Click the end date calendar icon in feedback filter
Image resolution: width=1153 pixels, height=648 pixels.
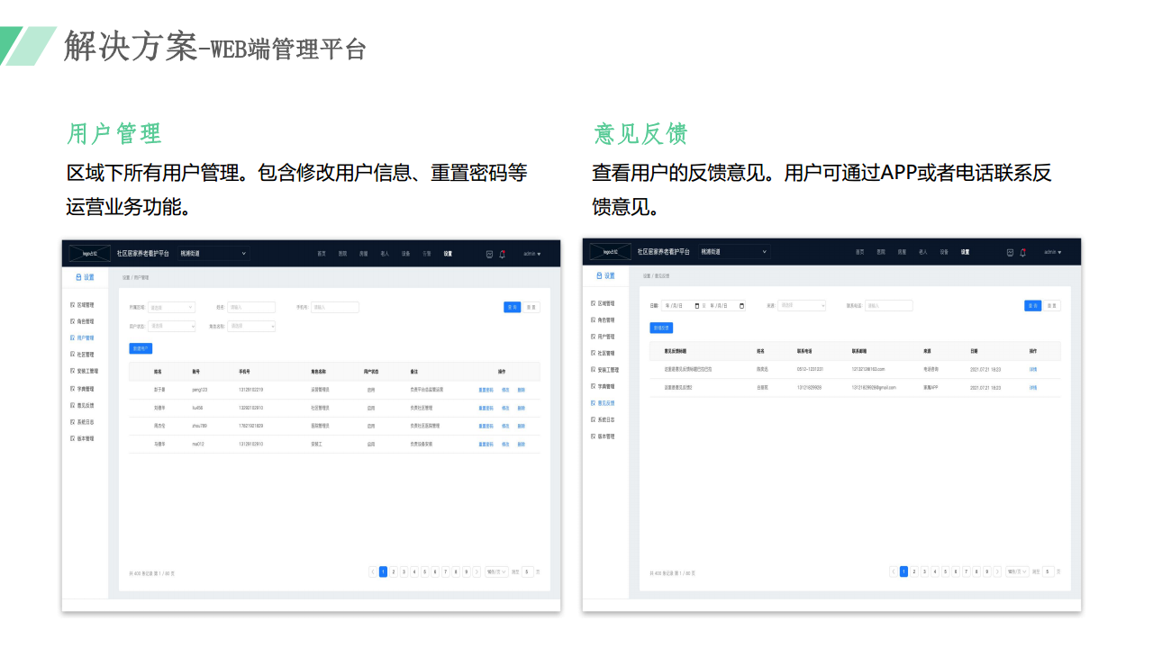(x=741, y=306)
